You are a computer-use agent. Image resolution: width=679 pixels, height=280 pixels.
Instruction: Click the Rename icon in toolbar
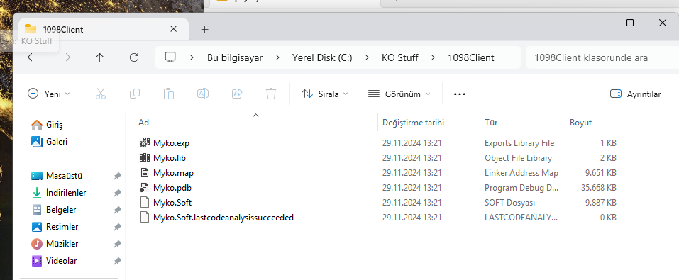(x=203, y=94)
